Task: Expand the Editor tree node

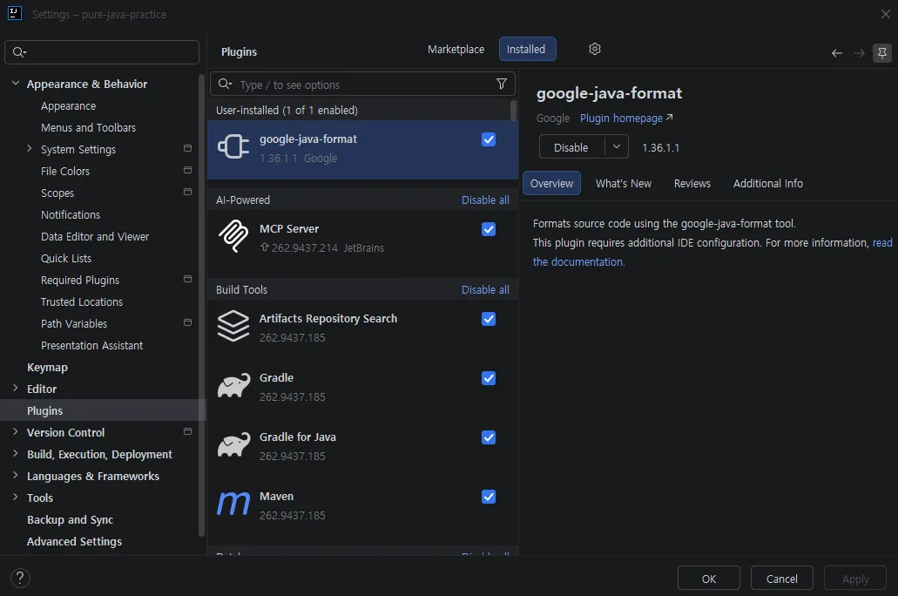Action: pos(16,388)
